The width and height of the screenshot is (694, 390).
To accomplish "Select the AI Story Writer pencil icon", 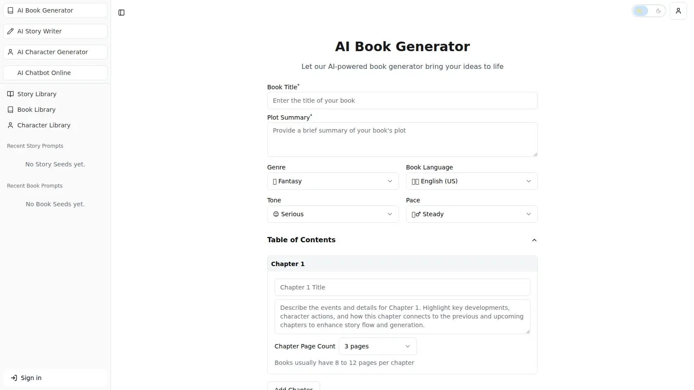I will point(10,31).
